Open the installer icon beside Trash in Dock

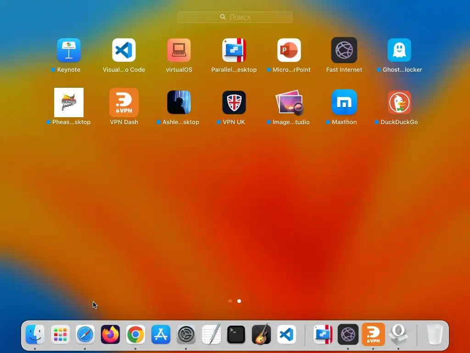coord(398,334)
